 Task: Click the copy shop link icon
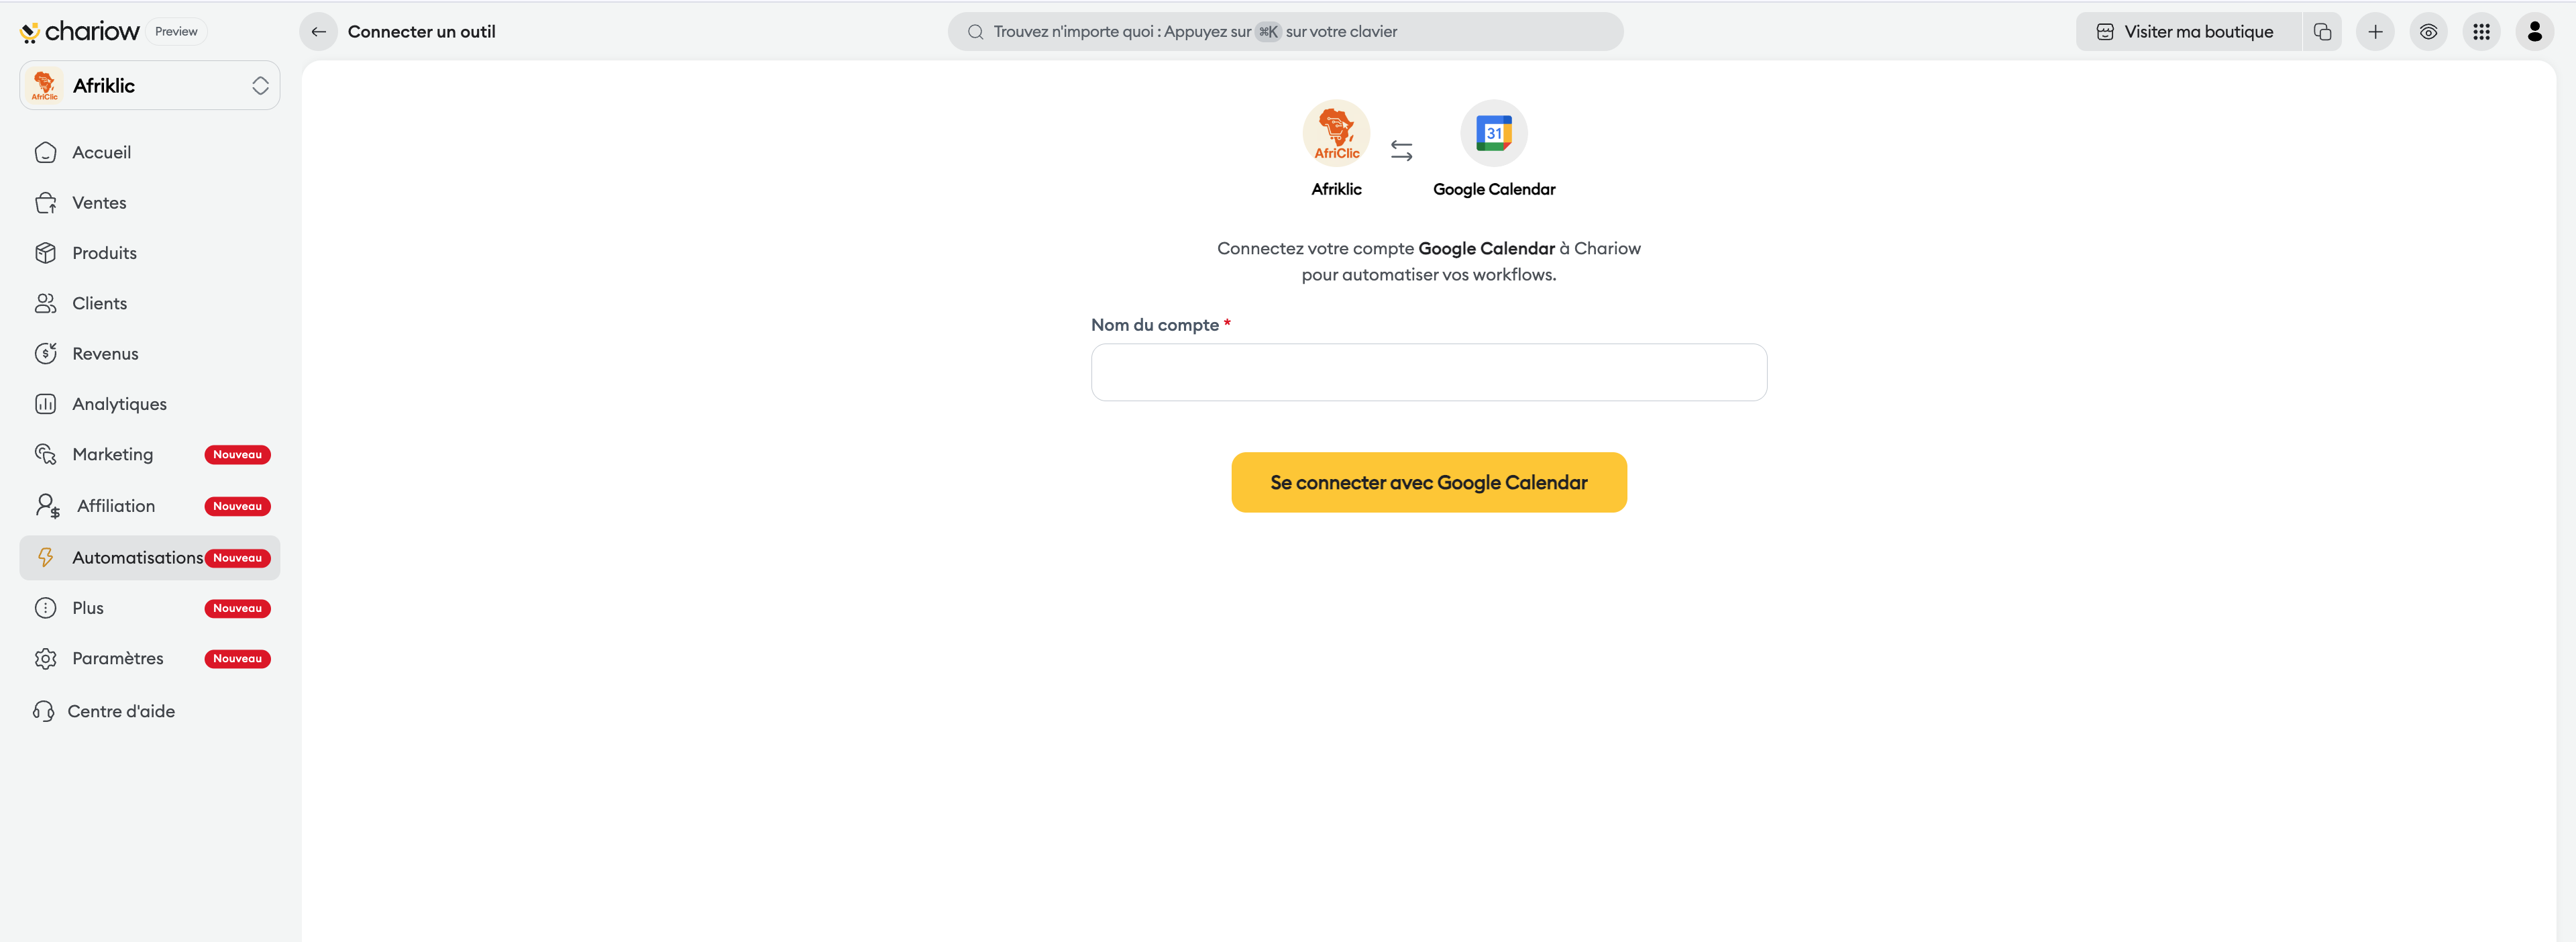2322,32
